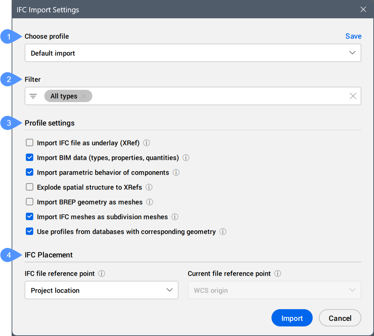Click the Cancel button

point(340,318)
